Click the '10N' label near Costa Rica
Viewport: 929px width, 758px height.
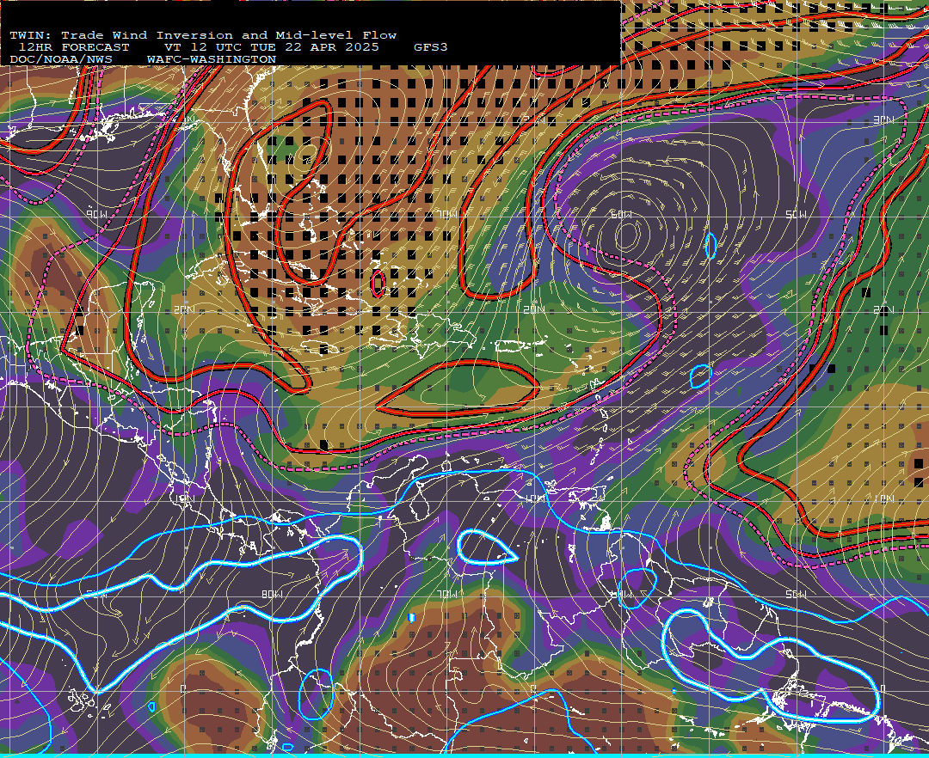click(184, 498)
